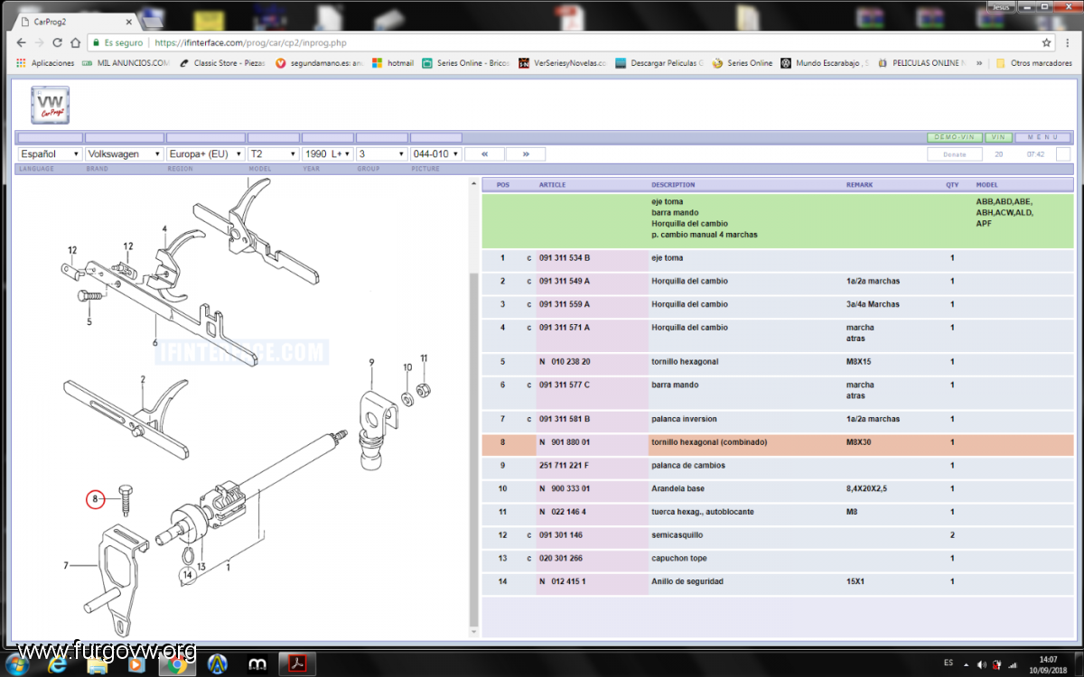Open the Windows Start menu
The width and height of the screenshot is (1084, 677).
click(17, 664)
